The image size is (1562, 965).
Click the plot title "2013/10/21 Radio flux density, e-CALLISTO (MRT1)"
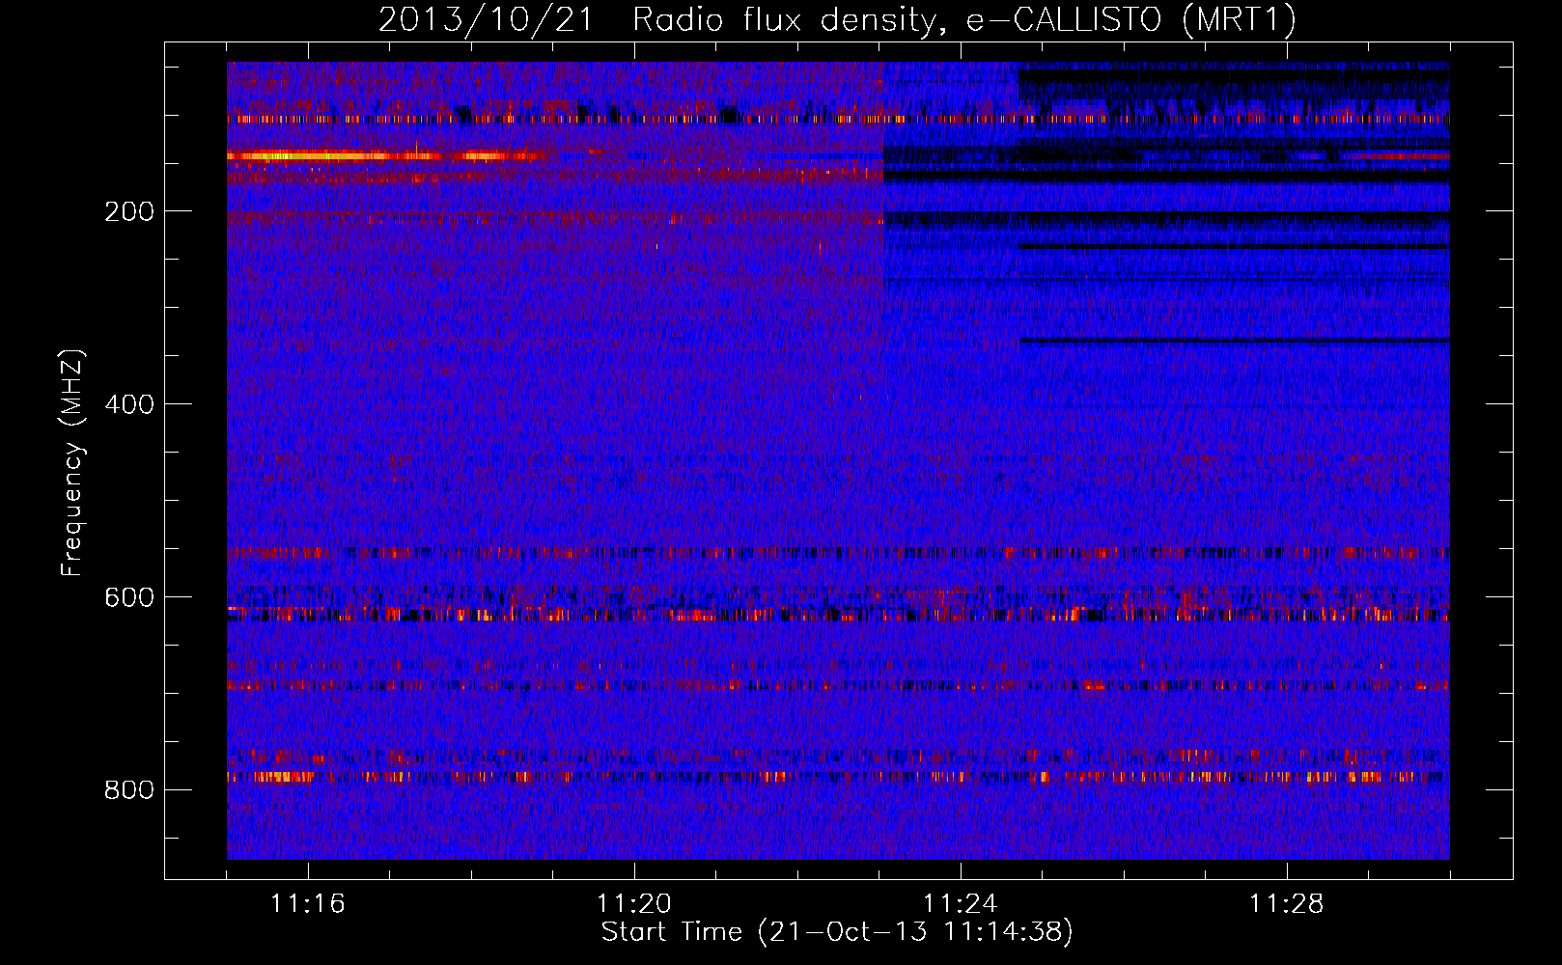coord(837,20)
